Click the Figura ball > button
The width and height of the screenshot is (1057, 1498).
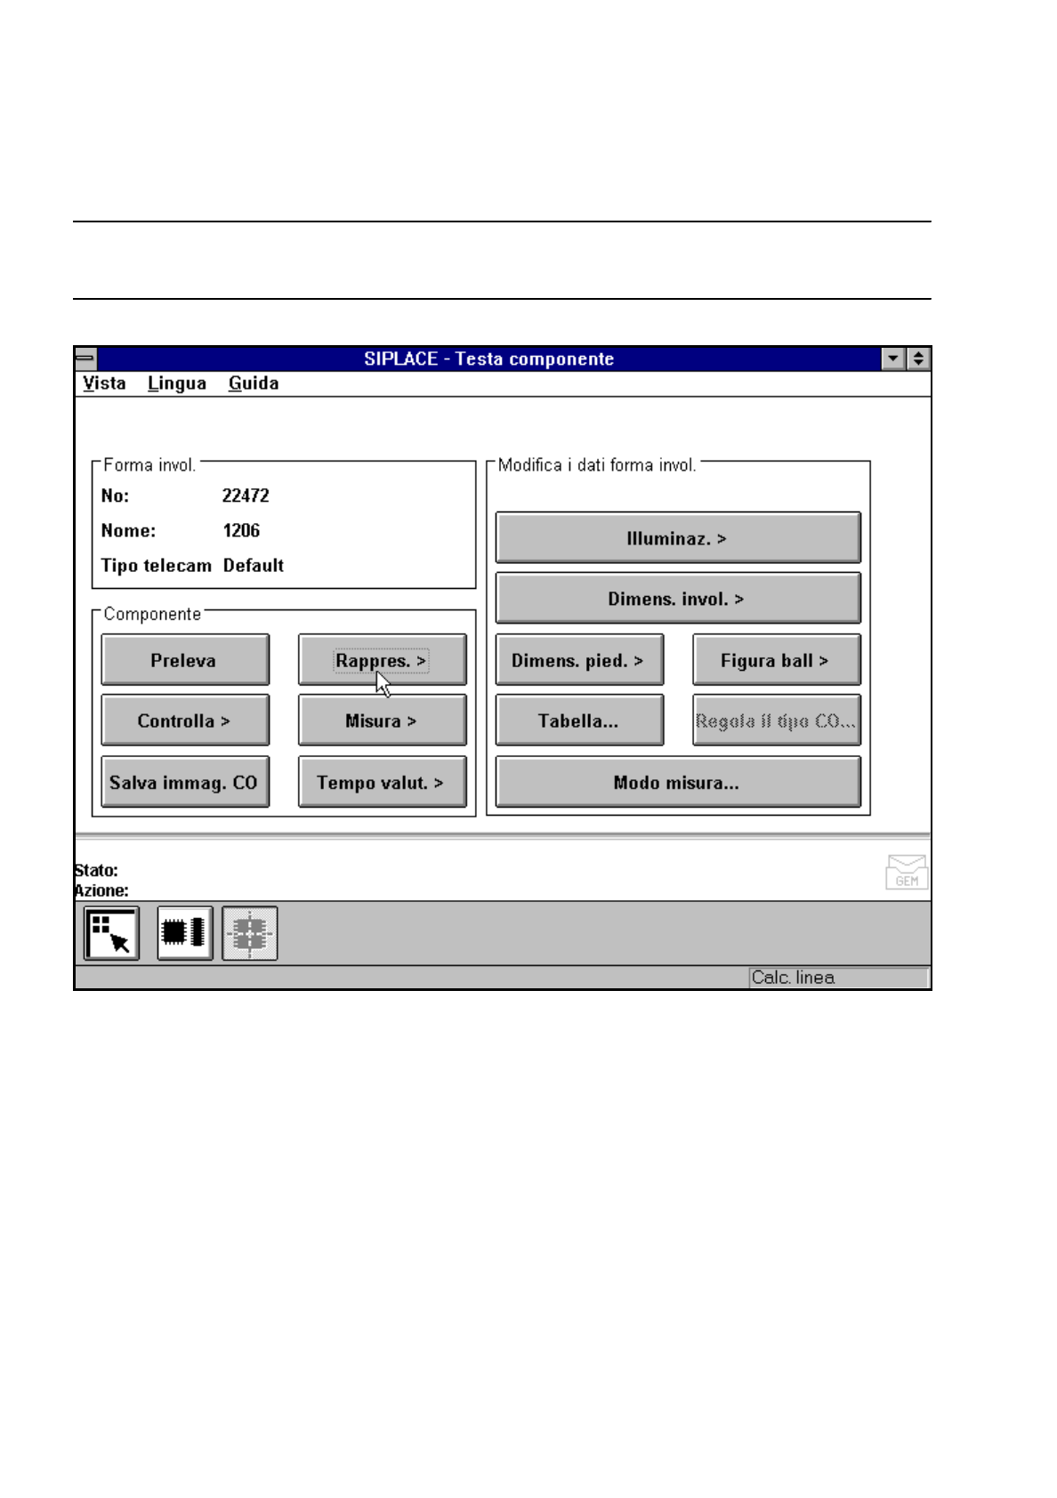point(777,660)
